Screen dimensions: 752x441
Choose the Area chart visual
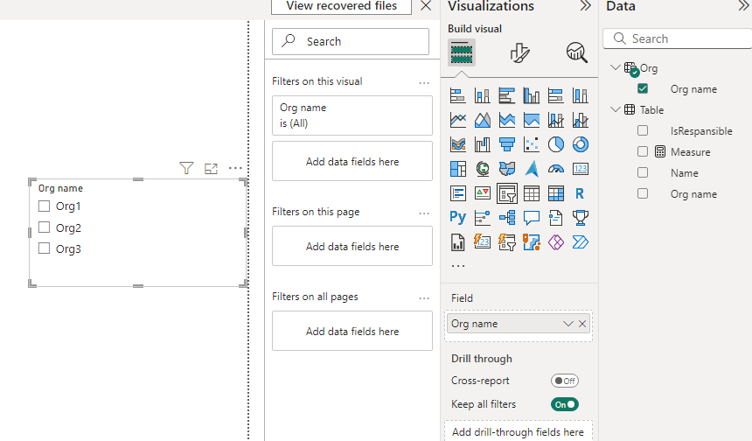tap(483, 120)
